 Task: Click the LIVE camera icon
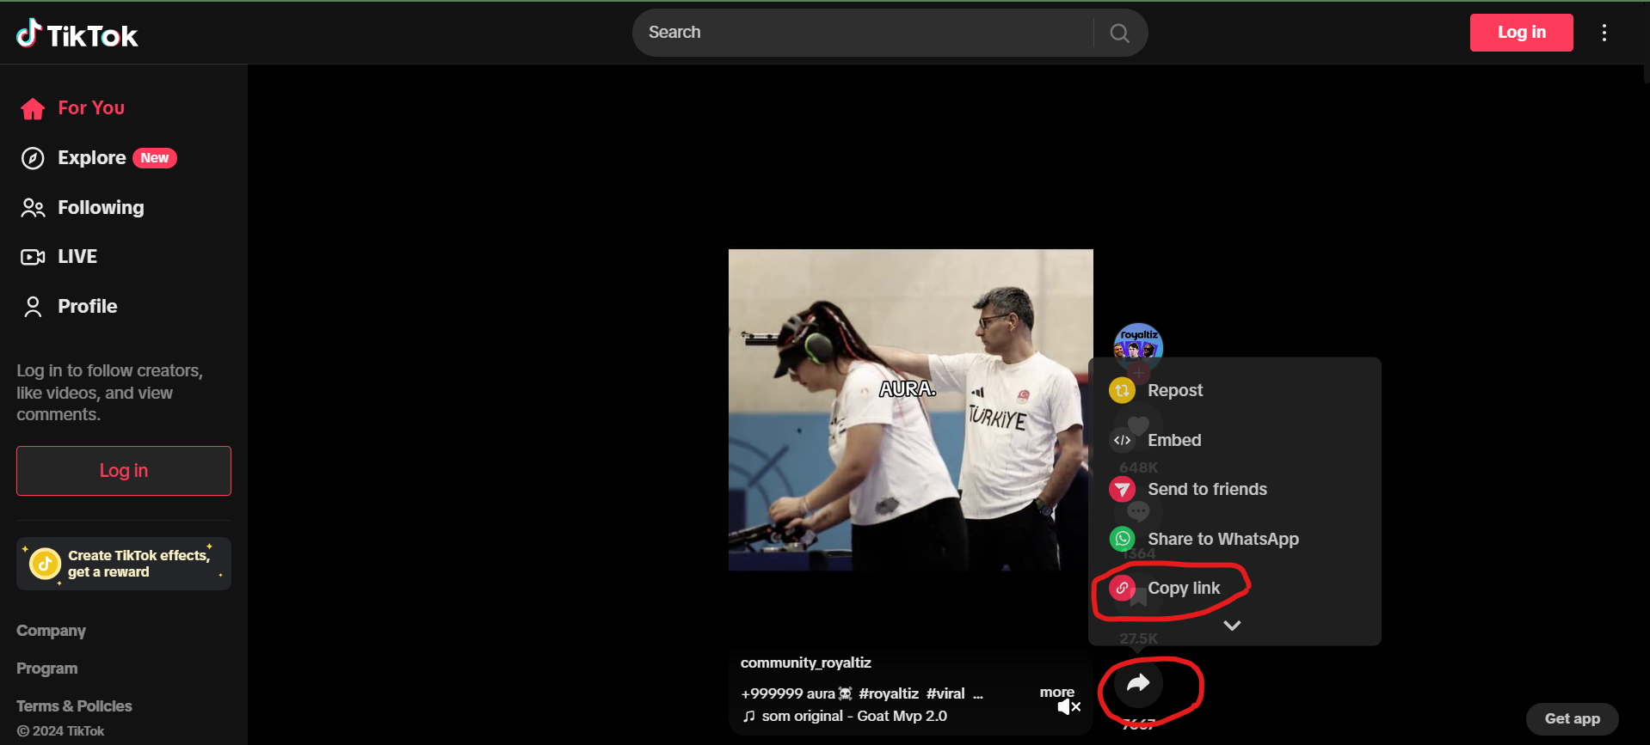pyautogui.click(x=33, y=257)
